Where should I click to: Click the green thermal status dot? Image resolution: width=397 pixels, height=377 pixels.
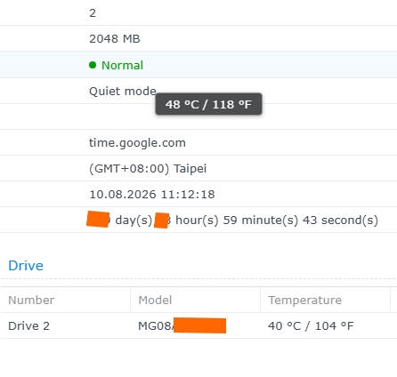tap(93, 65)
